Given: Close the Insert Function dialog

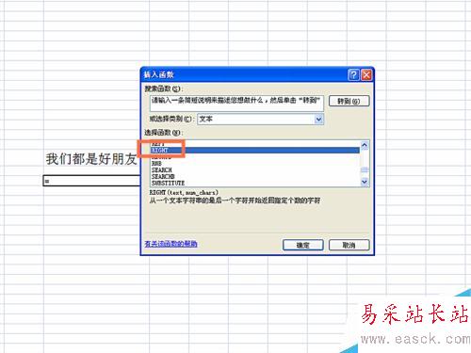Looking at the screenshot, I should point(366,75).
